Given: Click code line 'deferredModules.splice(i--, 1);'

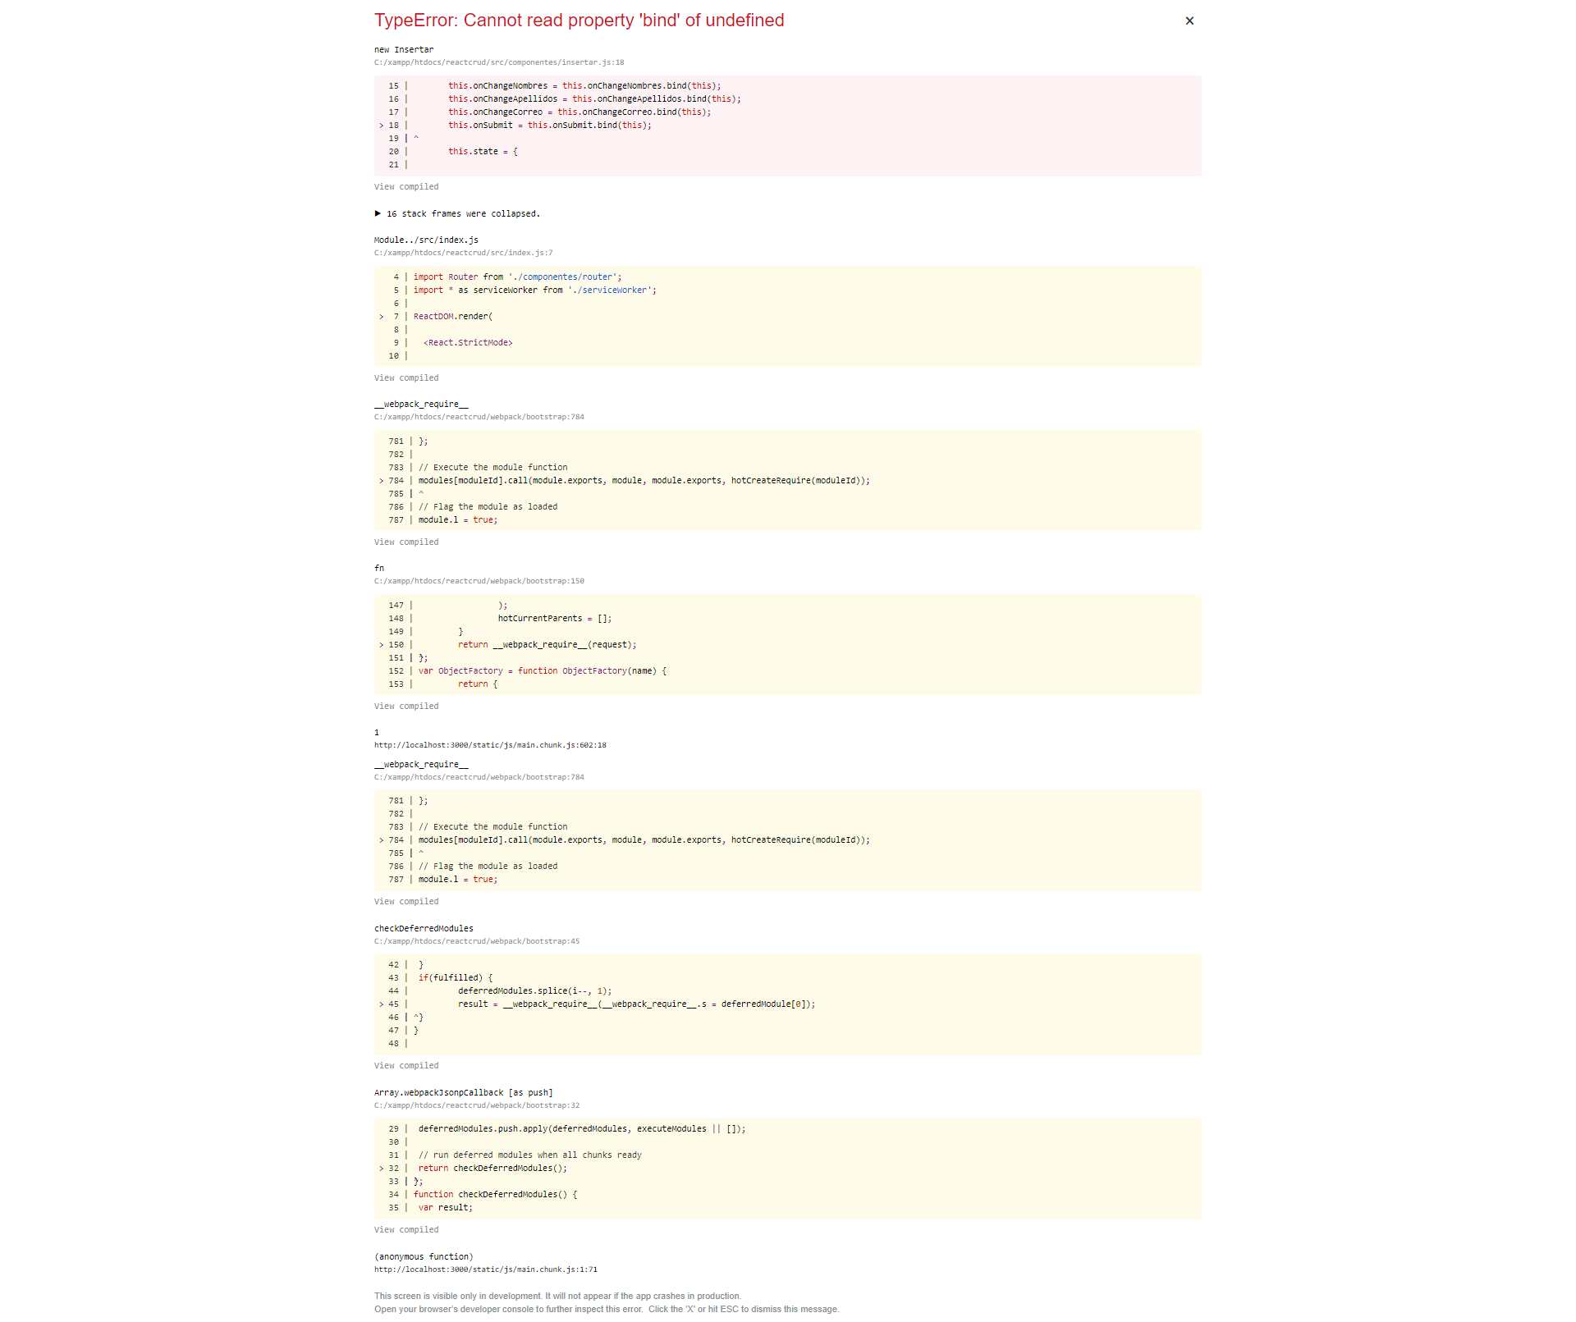Looking at the screenshot, I should coord(534,991).
